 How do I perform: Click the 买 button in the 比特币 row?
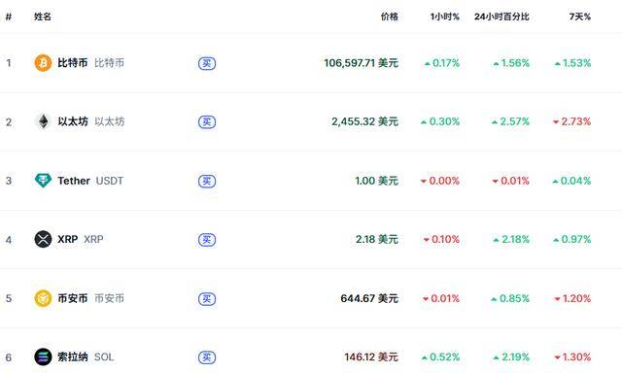(x=207, y=63)
